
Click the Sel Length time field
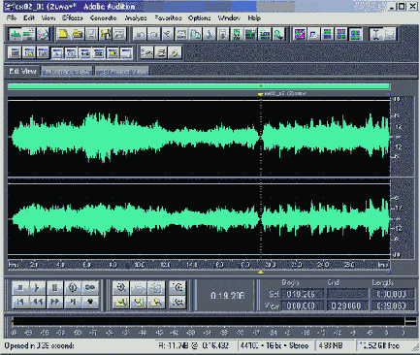(x=393, y=294)
